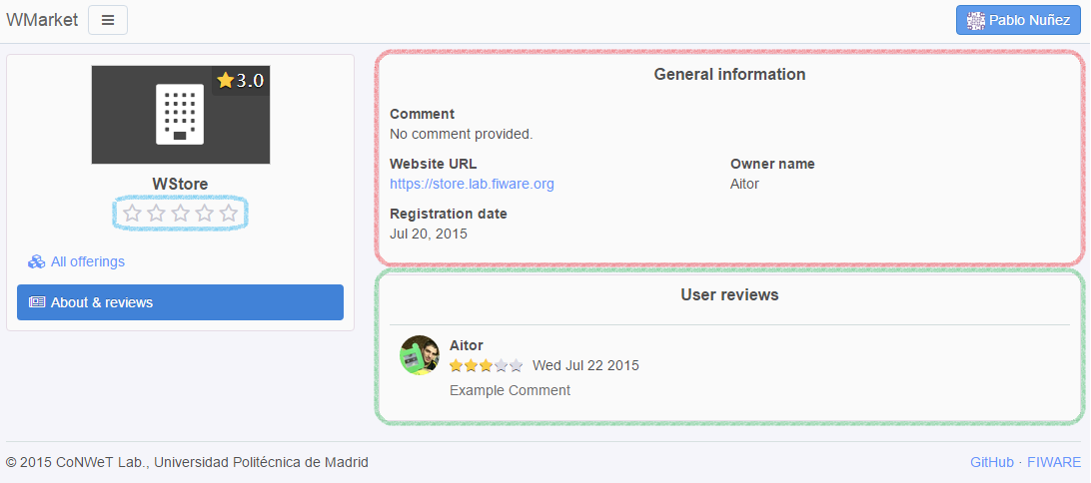Screen dimensions: 1091x483
Task: Open the FIWARE footer link
Action: [x=1054, y=462]
